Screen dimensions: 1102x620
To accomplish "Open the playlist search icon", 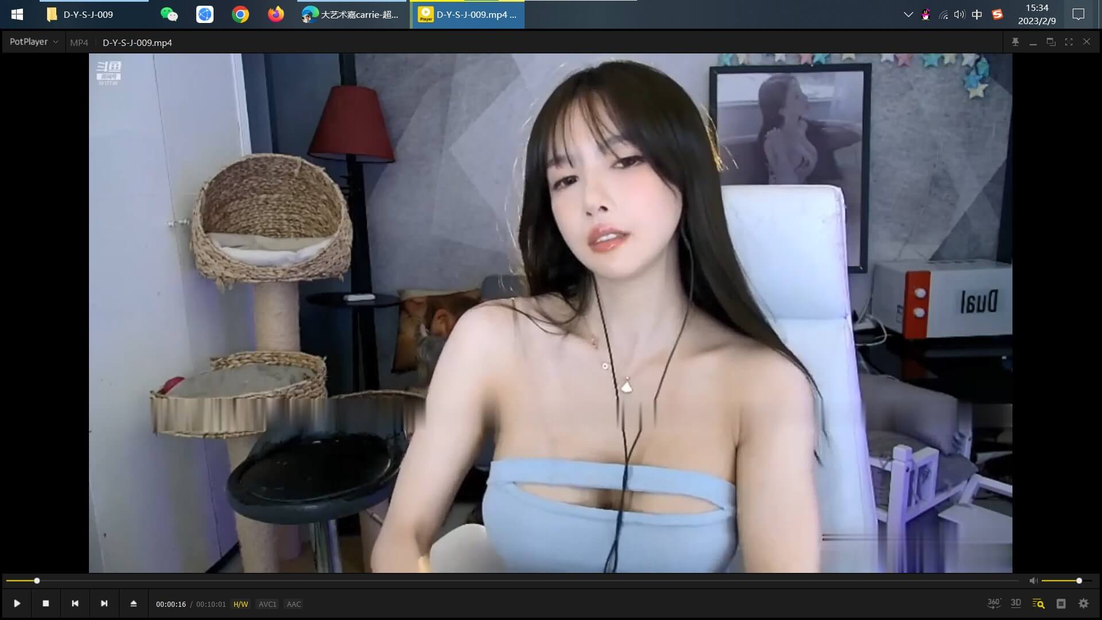I will pos(1038,603).
